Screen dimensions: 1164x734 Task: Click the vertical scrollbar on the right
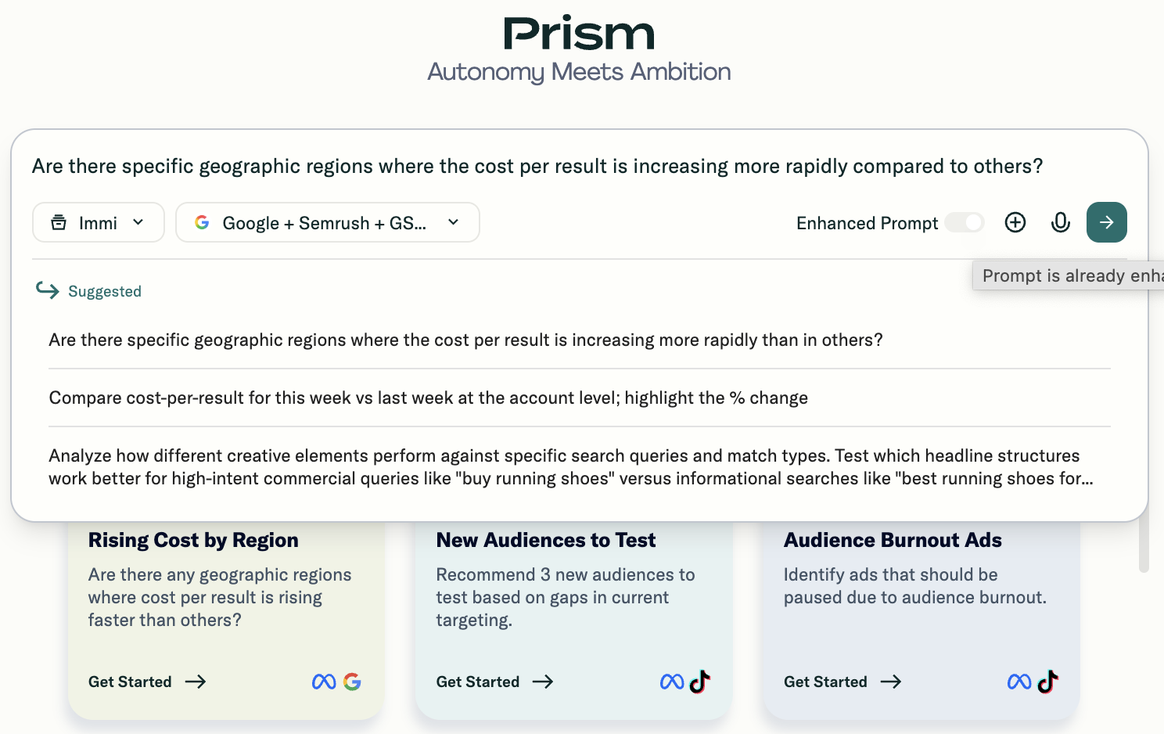(1144, 546)
